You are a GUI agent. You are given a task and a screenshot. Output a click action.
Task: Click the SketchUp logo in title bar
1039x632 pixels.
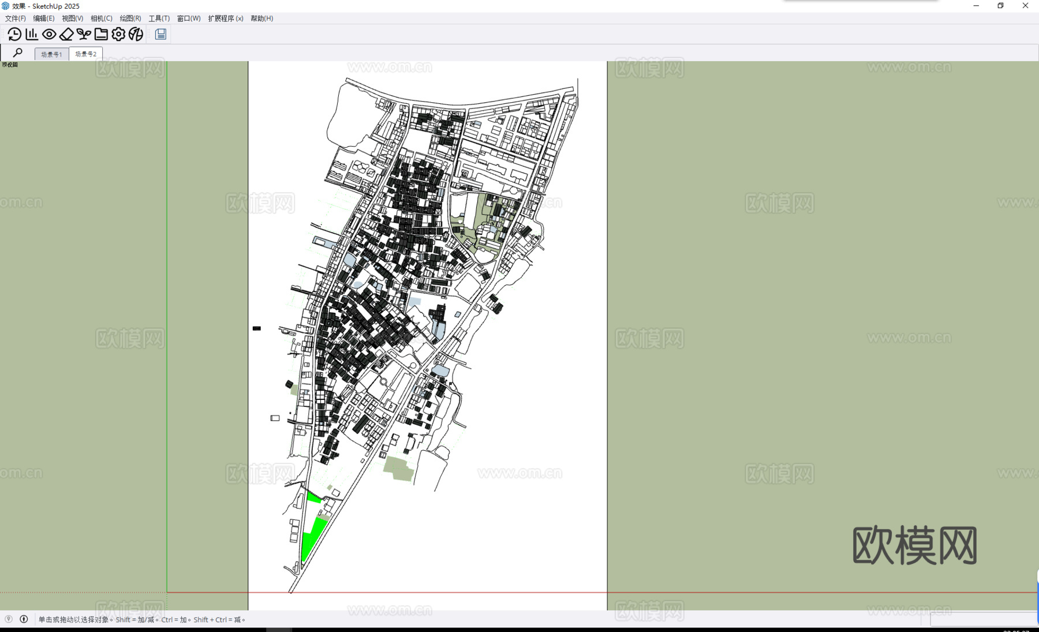pos(6,6)
